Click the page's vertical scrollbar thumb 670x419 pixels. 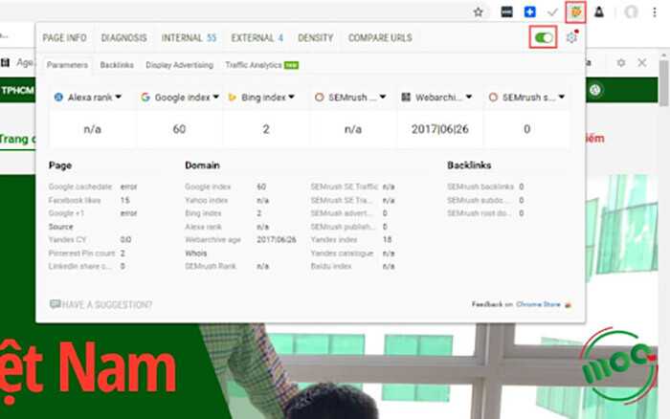(663, 82)
